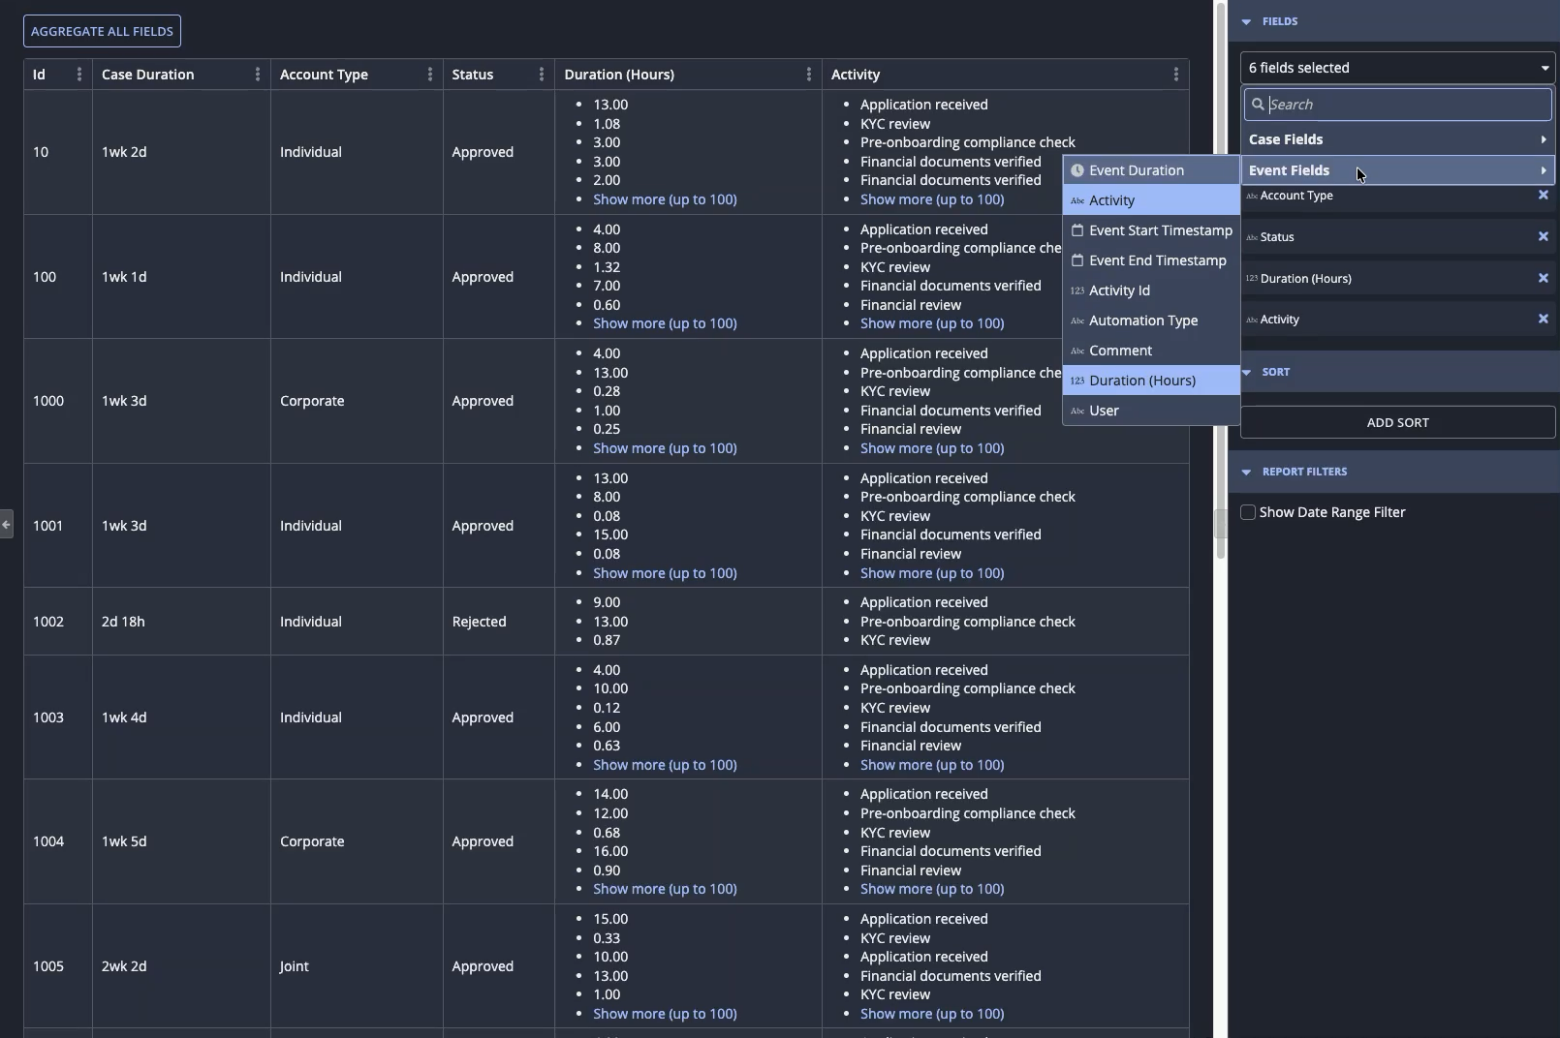Show more durations for case 10
Screen dimensions: 1560x1038
coord(665,199)
